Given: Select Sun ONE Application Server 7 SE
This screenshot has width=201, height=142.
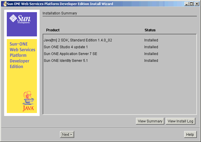Looking at the screenshot, I should tap(70, 54).
